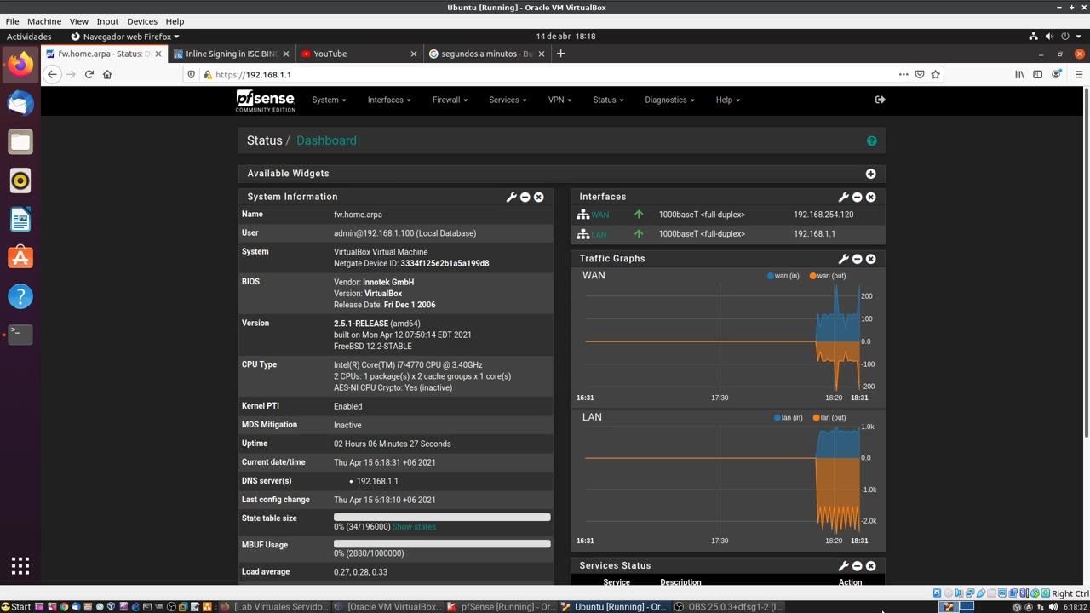Open VirtualBox Devices menu

click(x=142, y=21)
